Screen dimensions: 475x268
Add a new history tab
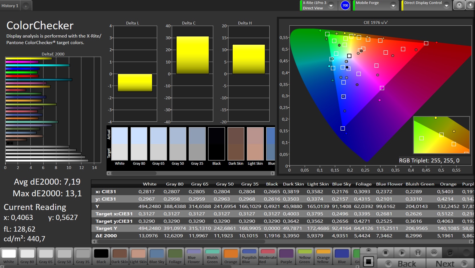point(26,6)
